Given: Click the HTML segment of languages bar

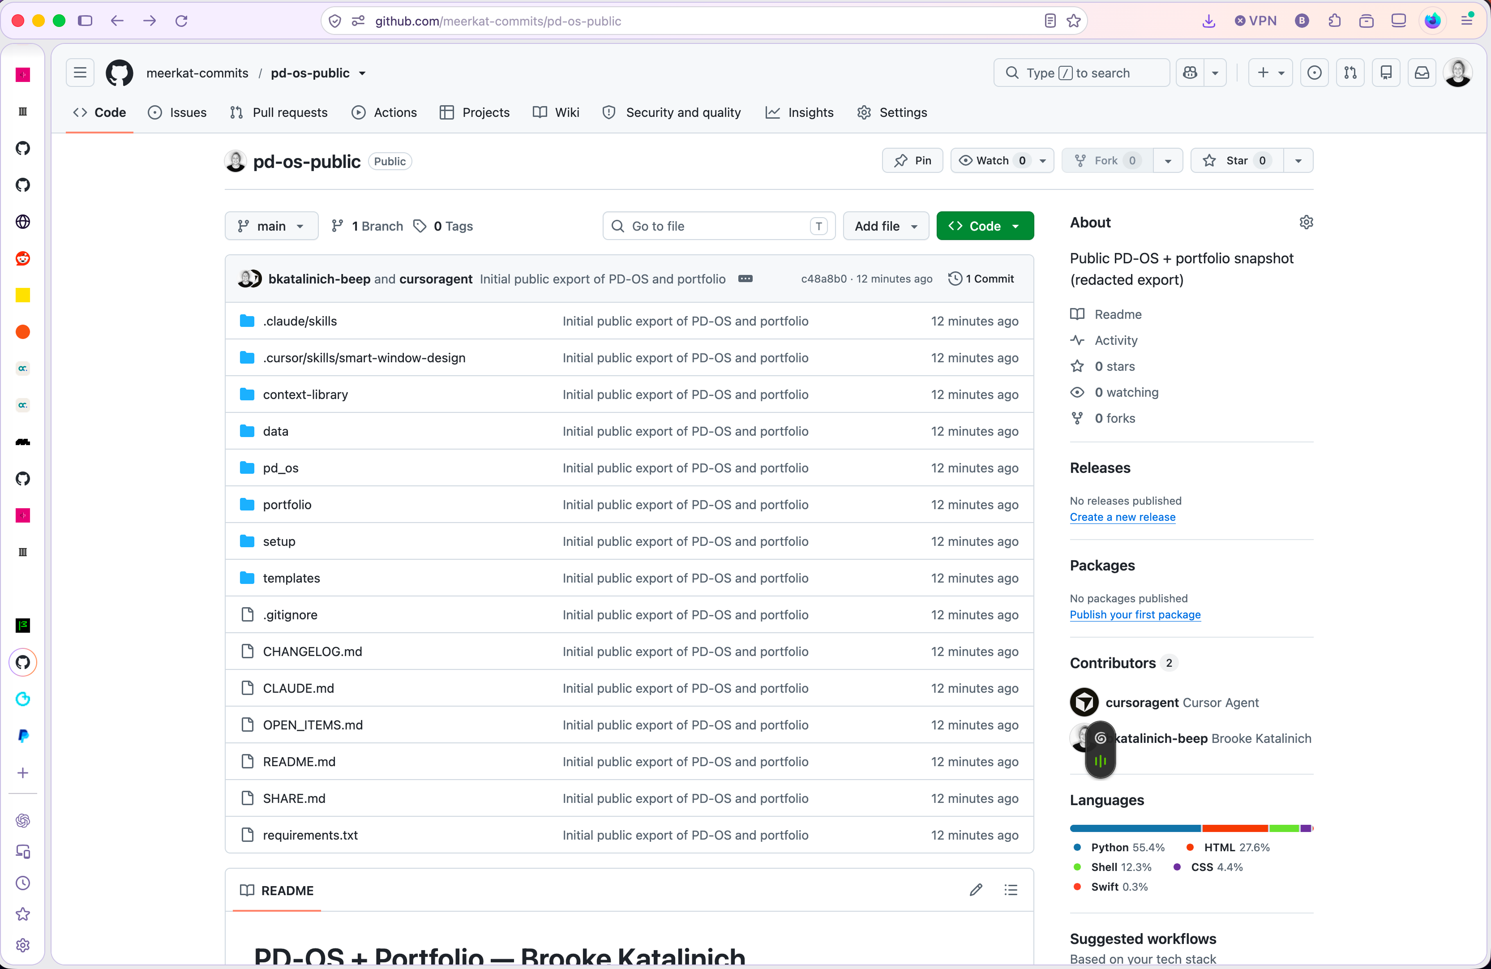Looking at the screenshot, I should tap(1235, 829).
